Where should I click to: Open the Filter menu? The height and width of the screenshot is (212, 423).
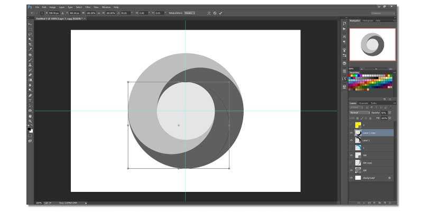coord(88,7)
